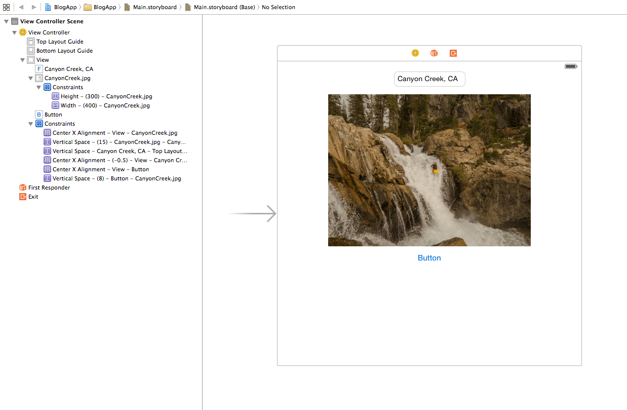
Task: Select First Responder in the outline
Action: pos(49,188)
